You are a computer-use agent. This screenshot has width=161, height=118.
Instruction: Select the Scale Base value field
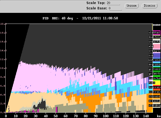[115, 8]
